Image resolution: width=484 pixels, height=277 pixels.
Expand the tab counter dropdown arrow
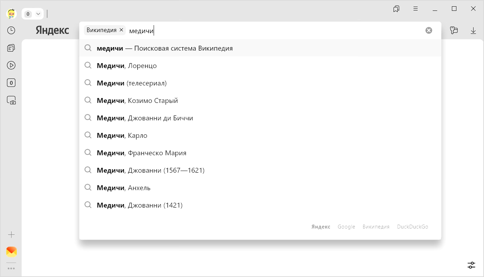38,14
